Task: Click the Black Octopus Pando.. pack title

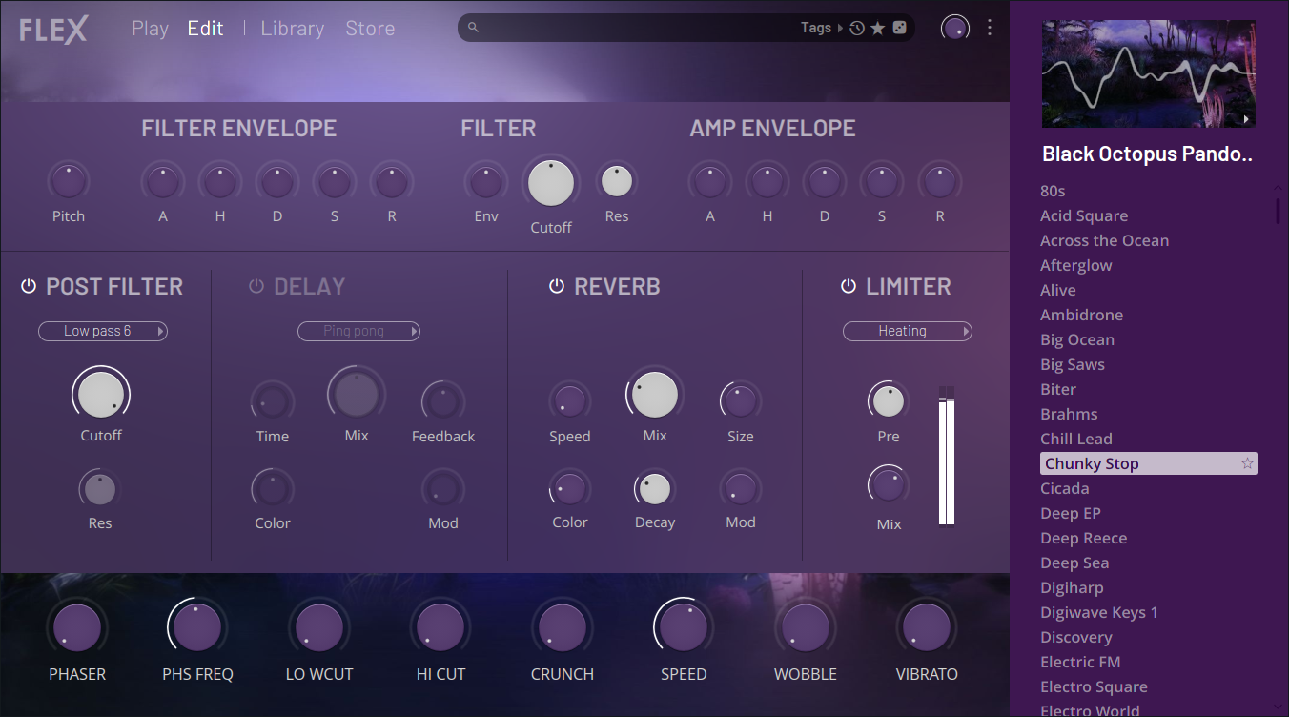Action: [x=1148, y=154]
